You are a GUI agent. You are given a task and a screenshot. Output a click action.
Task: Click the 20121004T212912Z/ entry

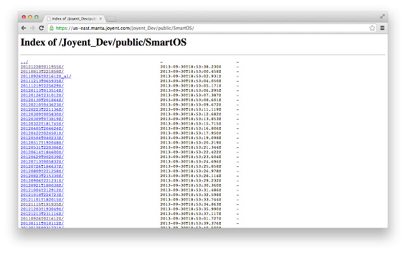(x=43, y=190)
